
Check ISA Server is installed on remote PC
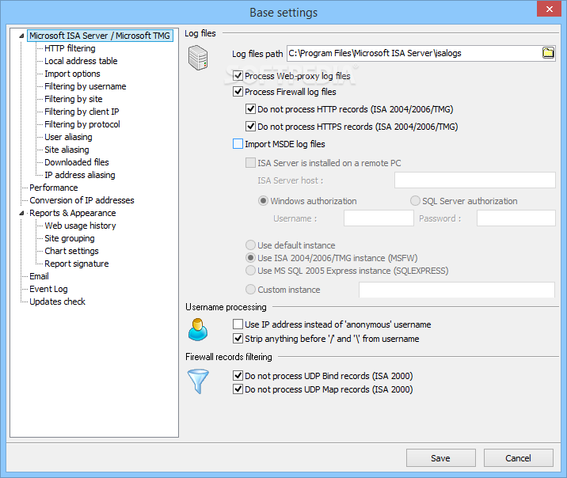[x=250, y=163]
